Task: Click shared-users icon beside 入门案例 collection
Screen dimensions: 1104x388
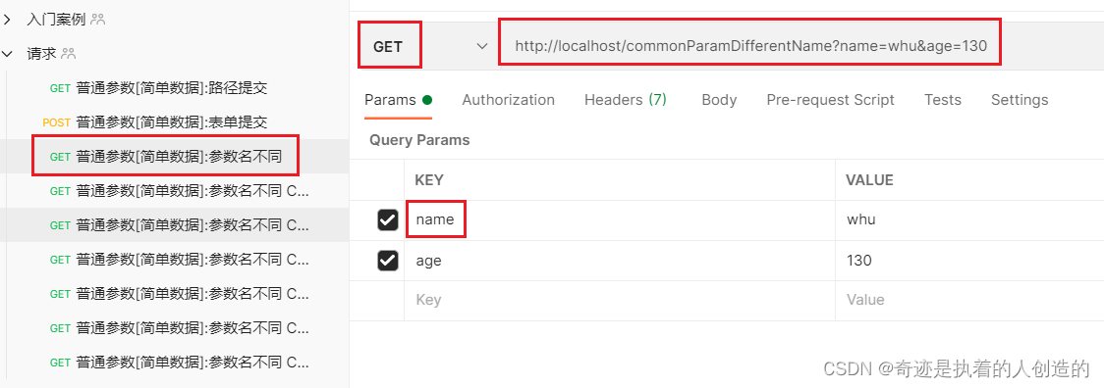Action: pos(97,19)
